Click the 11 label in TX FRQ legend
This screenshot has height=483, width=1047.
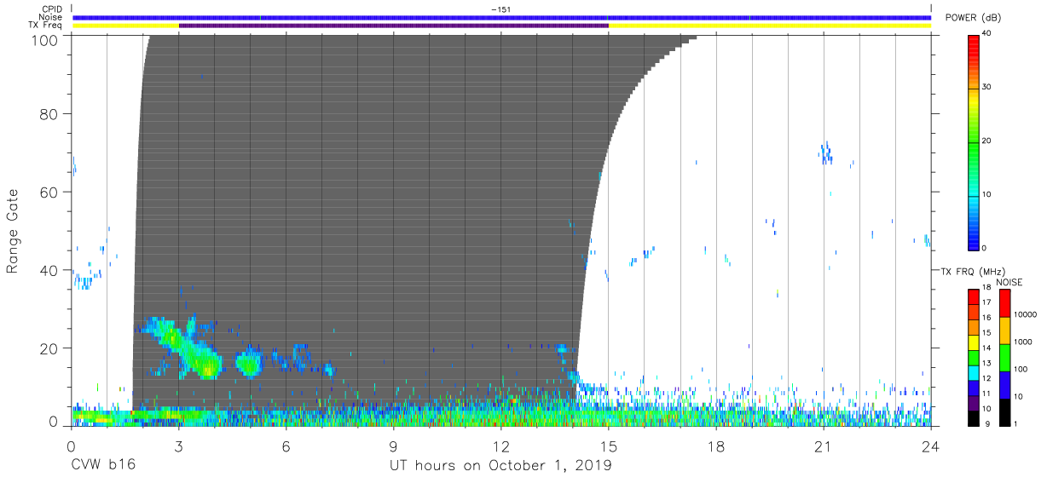(986, 394)
